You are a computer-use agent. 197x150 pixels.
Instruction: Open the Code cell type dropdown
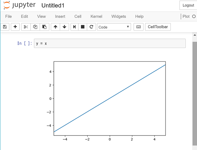pos(114,27)
